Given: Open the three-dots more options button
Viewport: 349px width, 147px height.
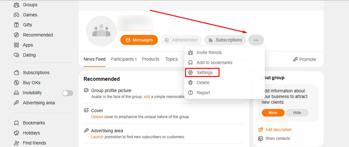Looking at the screenshot, I should (x=256, y=40).
